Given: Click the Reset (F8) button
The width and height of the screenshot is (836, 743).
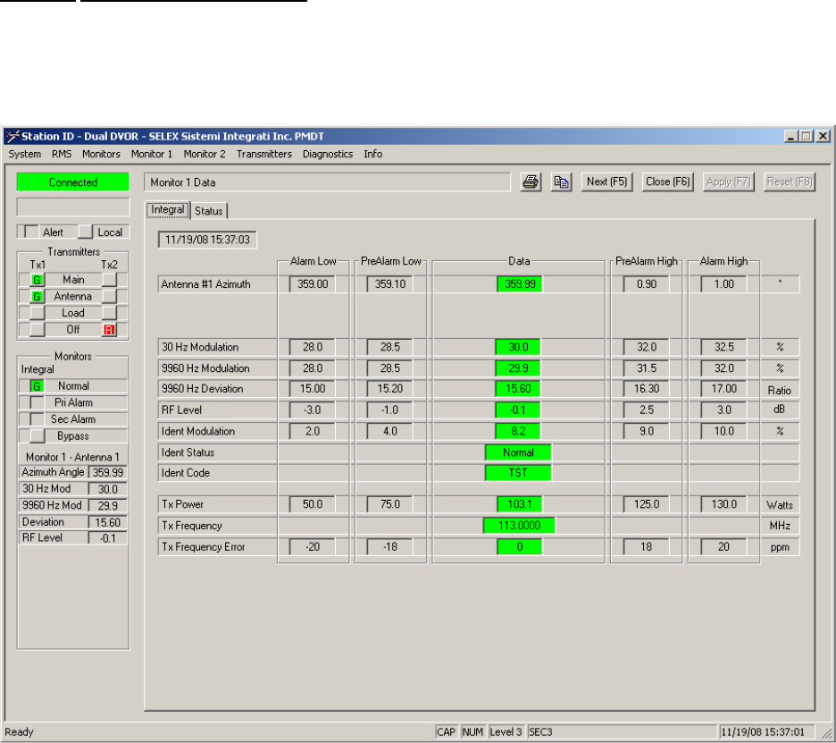Looking at the screenshot, I should (x=789, y=182).
